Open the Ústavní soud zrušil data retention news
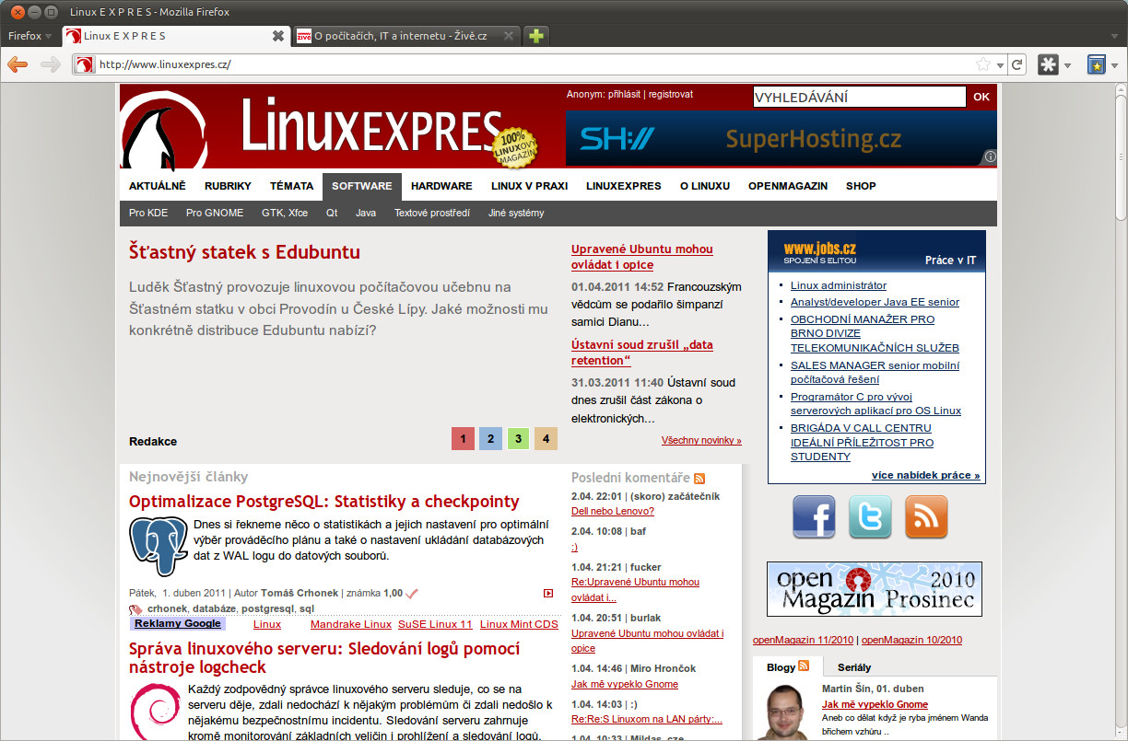Image resolution: width=1128 pixels, height=741 pixels. (x=642, y=353)
